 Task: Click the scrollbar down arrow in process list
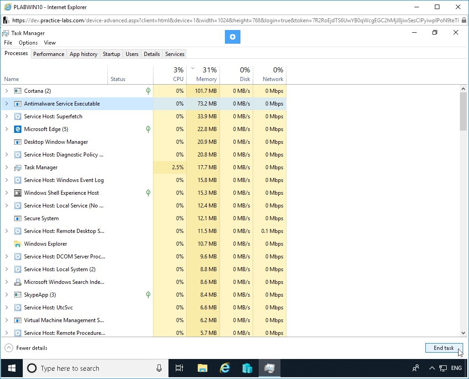(463, 333)
